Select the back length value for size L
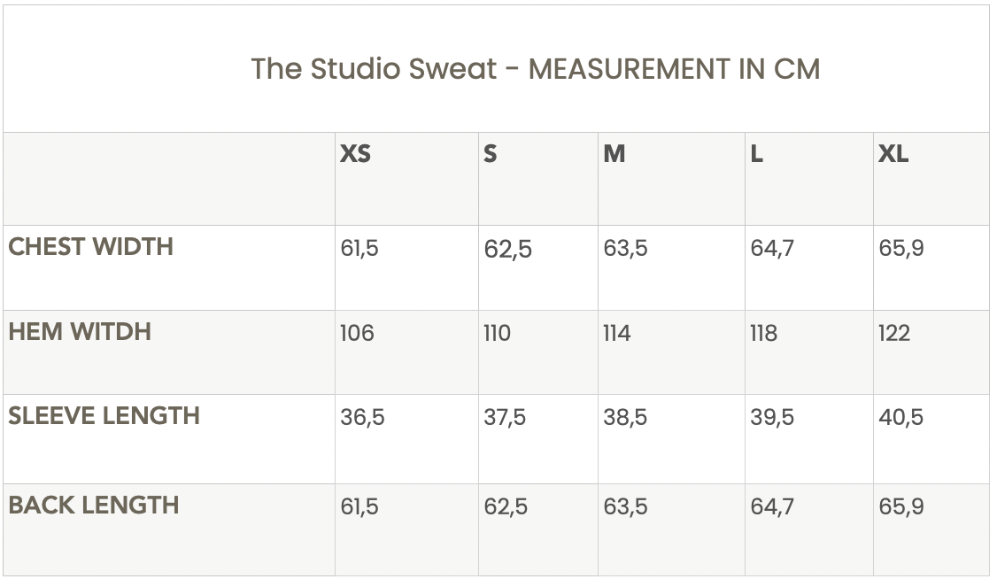This screenshot has width=997, height=579. (x=772, y=507)
